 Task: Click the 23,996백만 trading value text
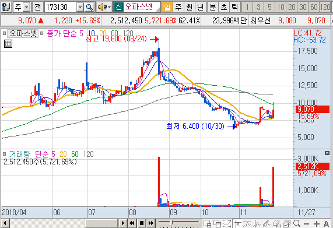(x=230, y=20)
